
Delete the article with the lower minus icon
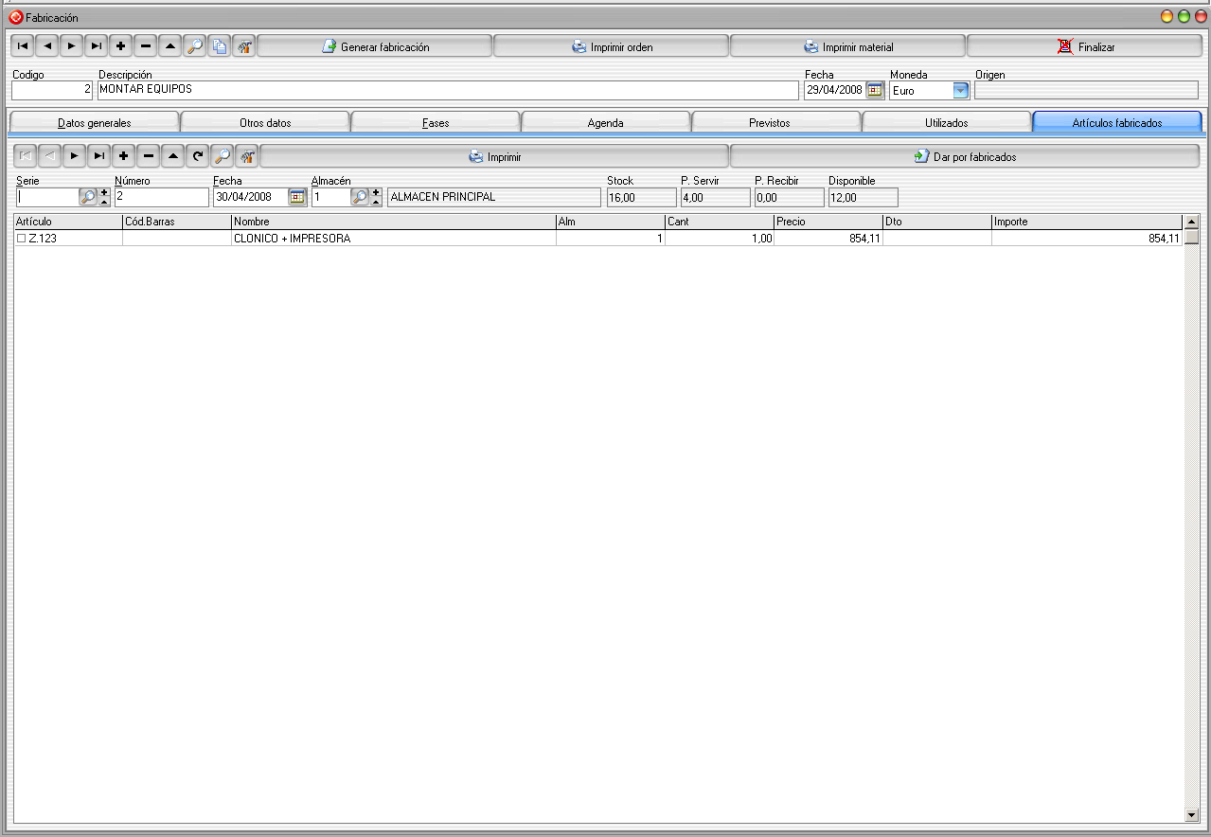click(x=149, y=156)
